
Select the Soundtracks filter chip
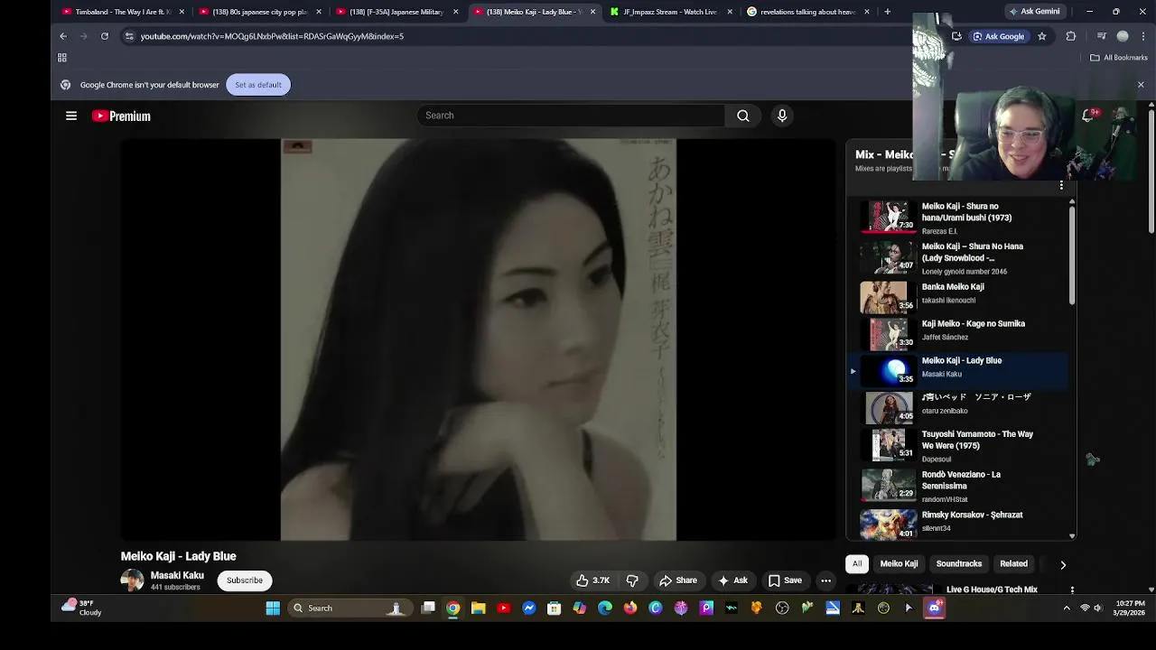tap(958, 563)
